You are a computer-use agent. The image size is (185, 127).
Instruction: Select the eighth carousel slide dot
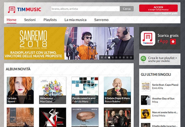coord(127,57)
